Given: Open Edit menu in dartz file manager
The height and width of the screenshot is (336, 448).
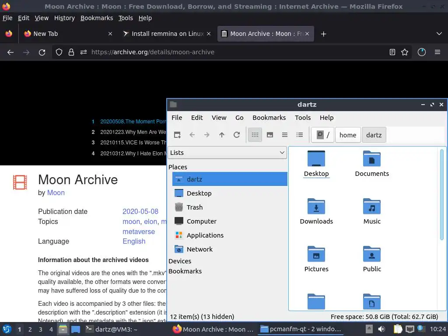Looking at the screenshot, I should (197, 117).
